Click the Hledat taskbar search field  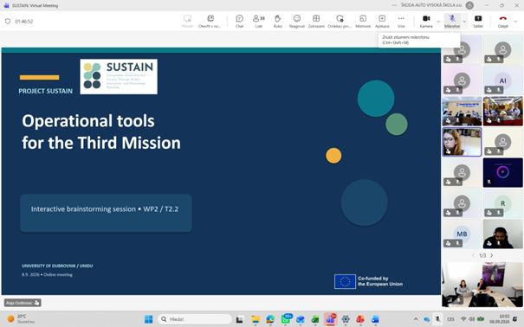click(195, 319)
